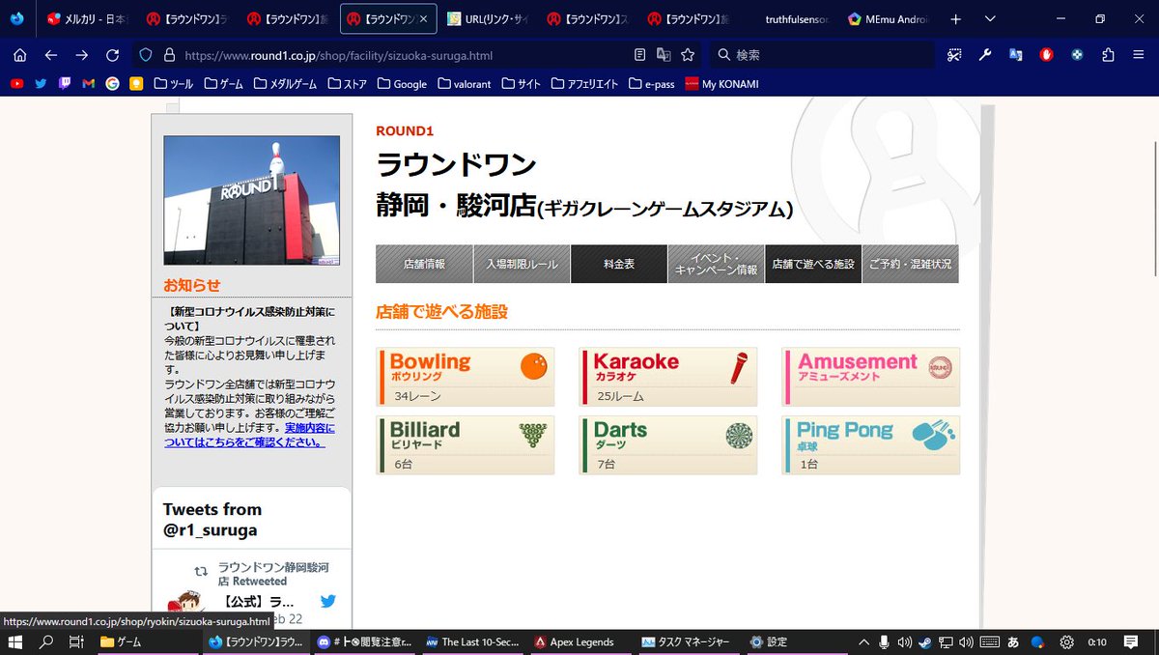Open the Gmail bookmark icon
Screen dimensions: 1159x655
coord(89,84)
